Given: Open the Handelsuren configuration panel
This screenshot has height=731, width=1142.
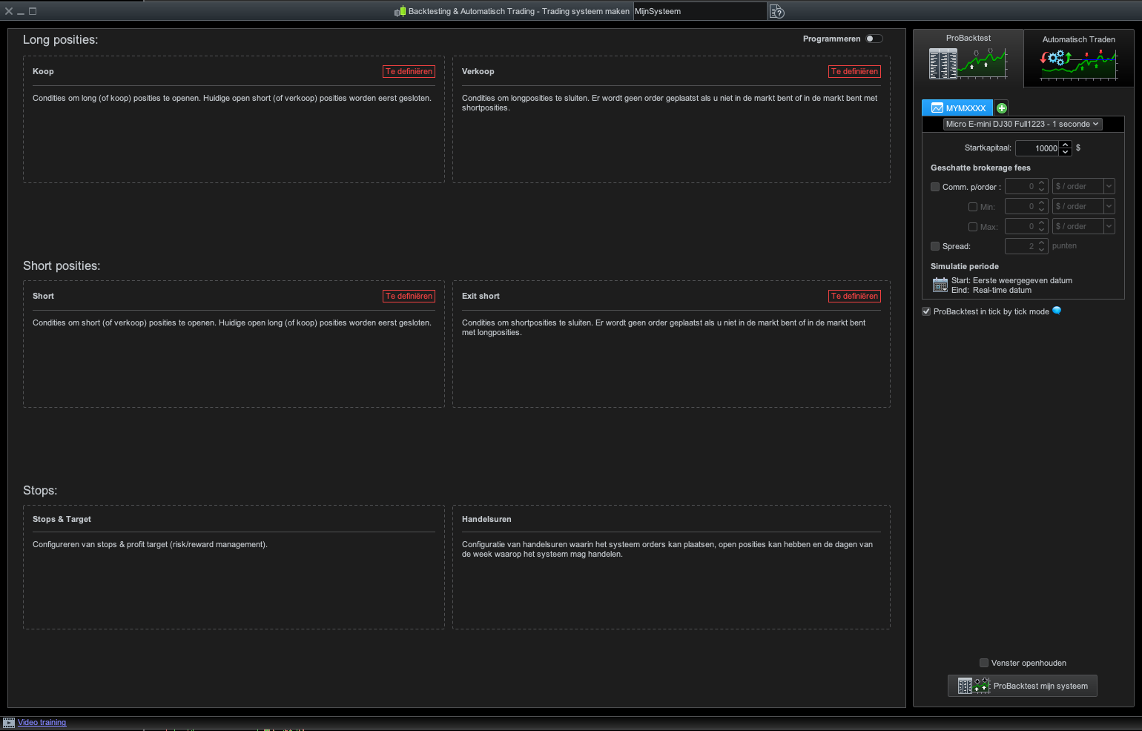Looking at the screenshot, I should pos(671,567).
